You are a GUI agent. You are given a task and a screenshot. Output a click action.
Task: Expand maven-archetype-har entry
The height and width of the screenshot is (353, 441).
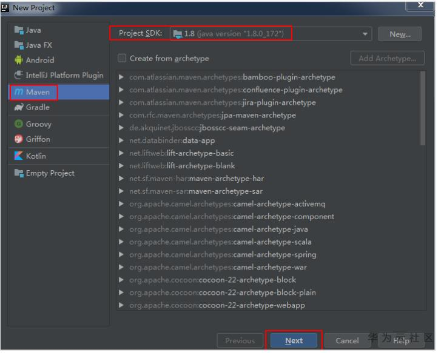coord(121,179)
